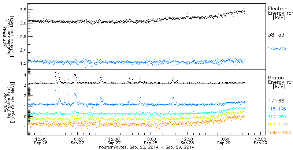This screenshot has width=293, height=150.
Task: Click the 3.5 tick on electron axis
Action: pyautogui.click(x=22, y=10)
